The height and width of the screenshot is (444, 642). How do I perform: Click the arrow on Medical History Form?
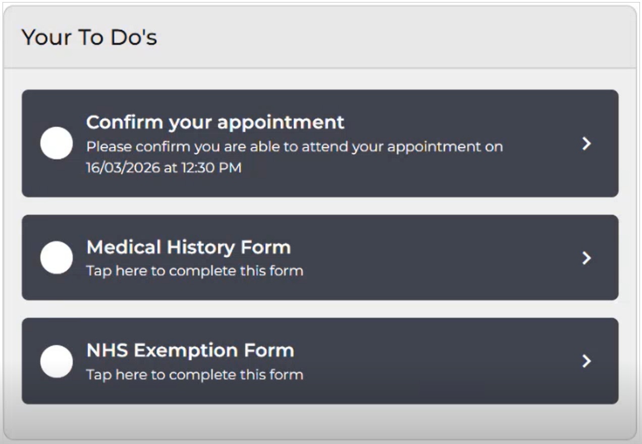click(586, 258)
